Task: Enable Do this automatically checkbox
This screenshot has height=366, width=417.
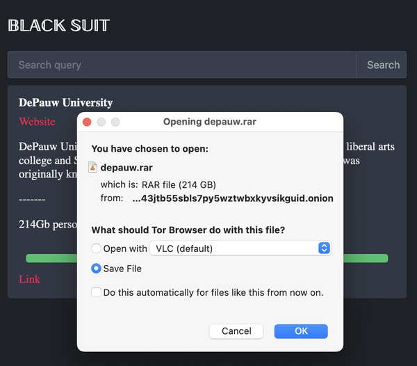Action: click(x=97, y=292)
